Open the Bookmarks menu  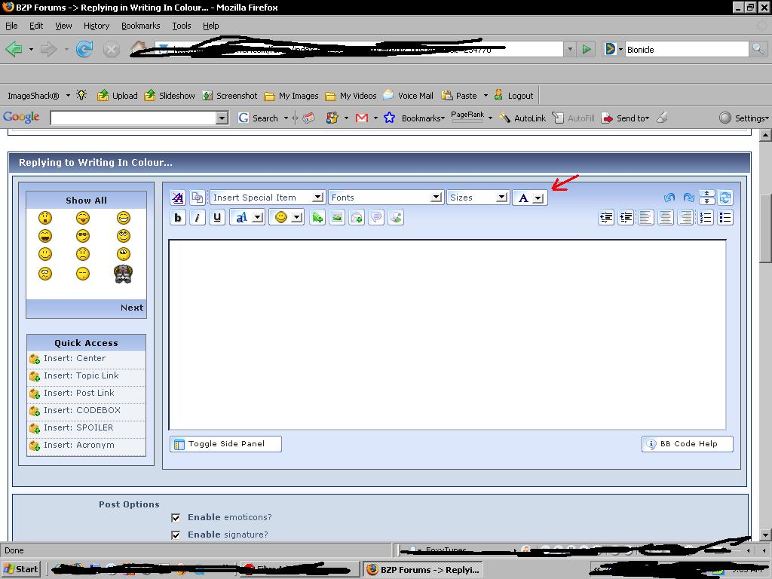click(x=140, y=26)
